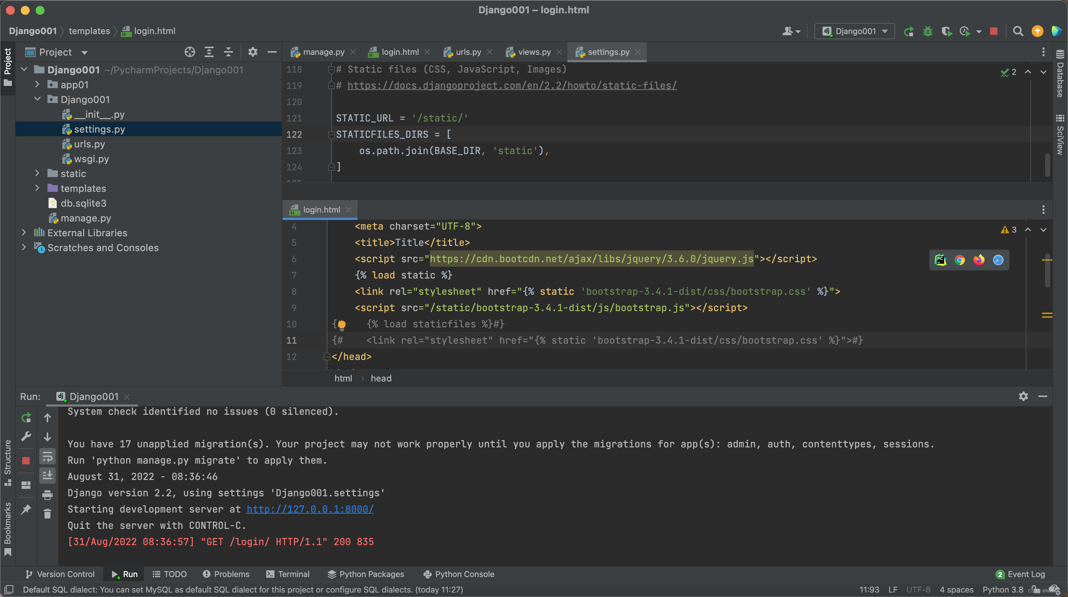Toggle soft-wrap in Run console
Viewport: 1068px width, 597px height.
(x=48, y=457)
